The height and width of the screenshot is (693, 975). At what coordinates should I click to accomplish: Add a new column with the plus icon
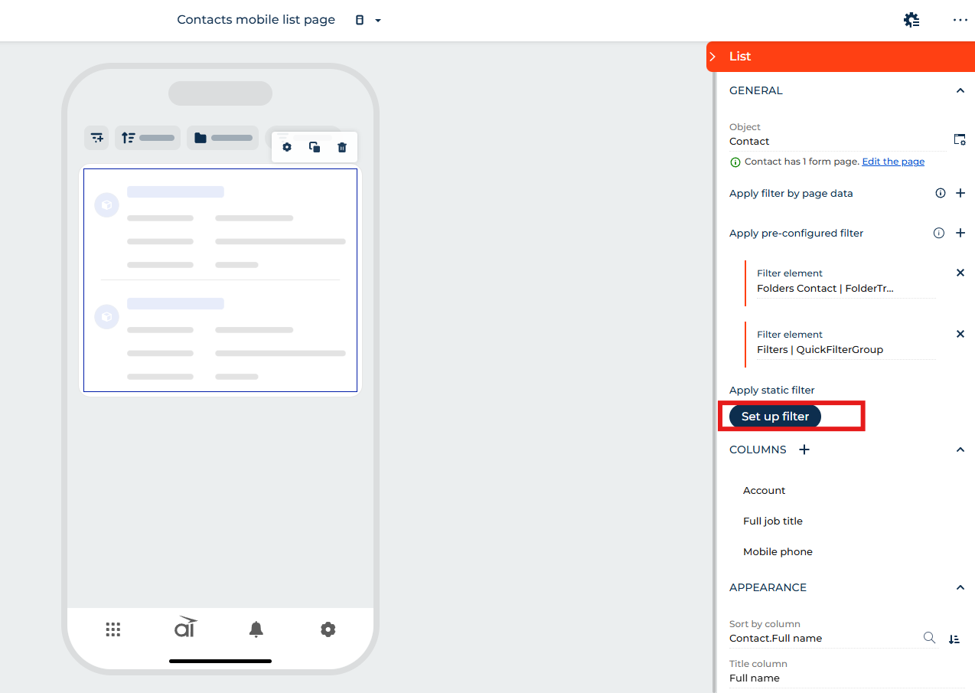click(804, 449)
